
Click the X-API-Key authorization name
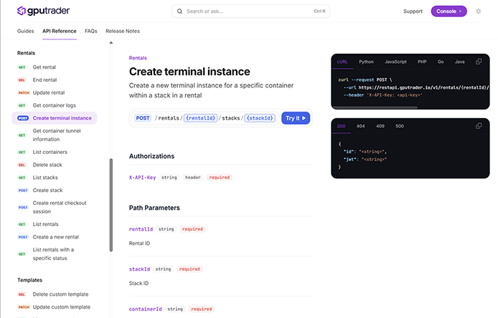tap(142, 178)
